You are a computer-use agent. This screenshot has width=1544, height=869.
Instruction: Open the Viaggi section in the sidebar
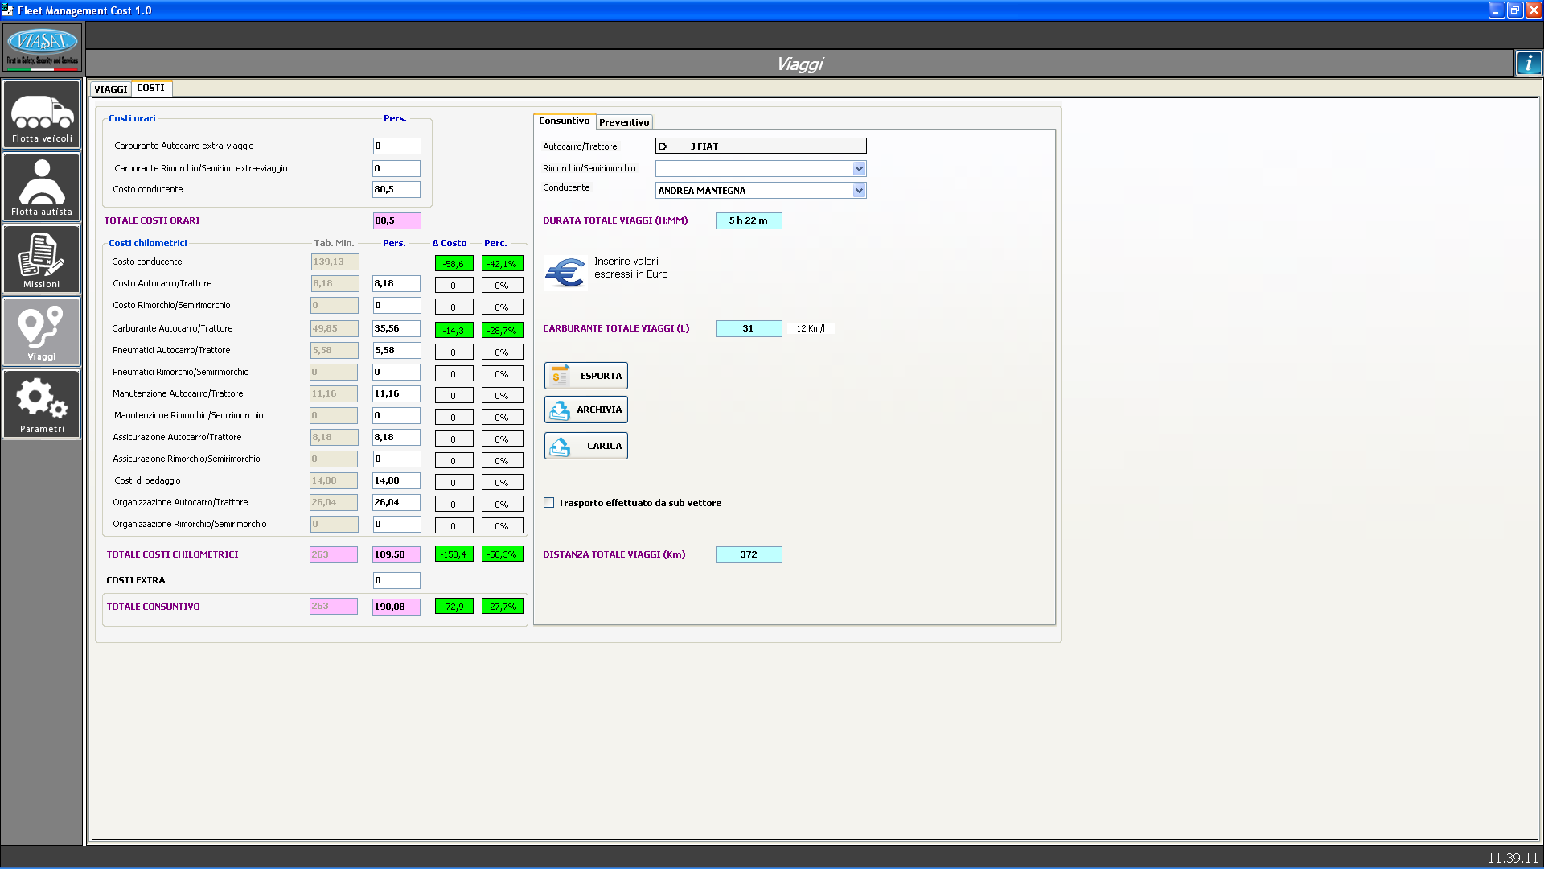coord(42,332)
